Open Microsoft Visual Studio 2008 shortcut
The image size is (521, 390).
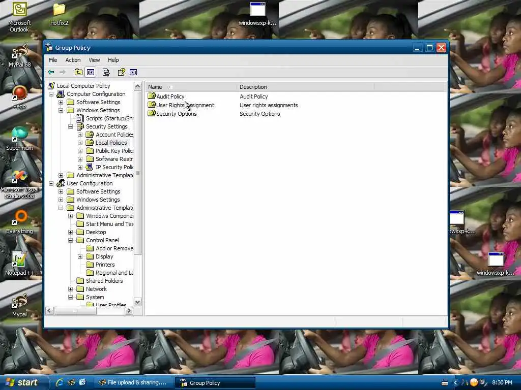19,184
